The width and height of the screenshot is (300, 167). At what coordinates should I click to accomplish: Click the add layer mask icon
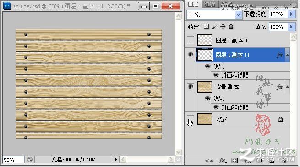(235, 160)
